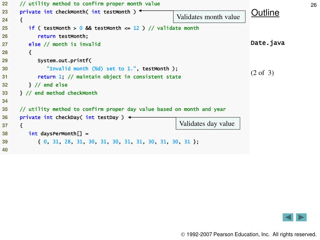Image resolution: width=320 pixels, height=240 pixels.
Task: Click the underlined Outline heading
Action: point(265,12)
